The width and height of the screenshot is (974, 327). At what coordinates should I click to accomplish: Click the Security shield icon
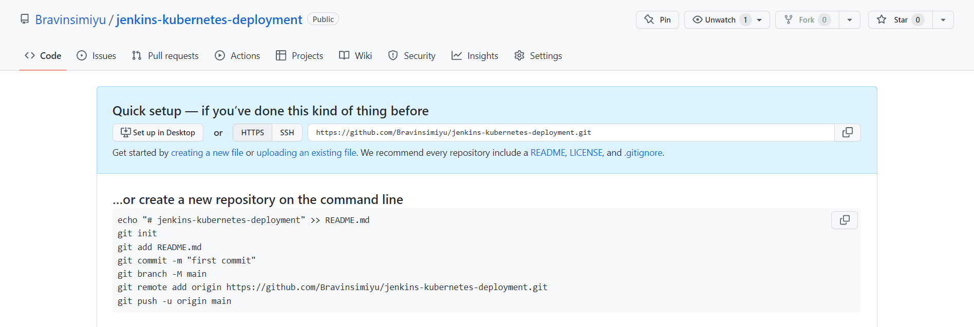pyautogui.click(x=393, y=55)
